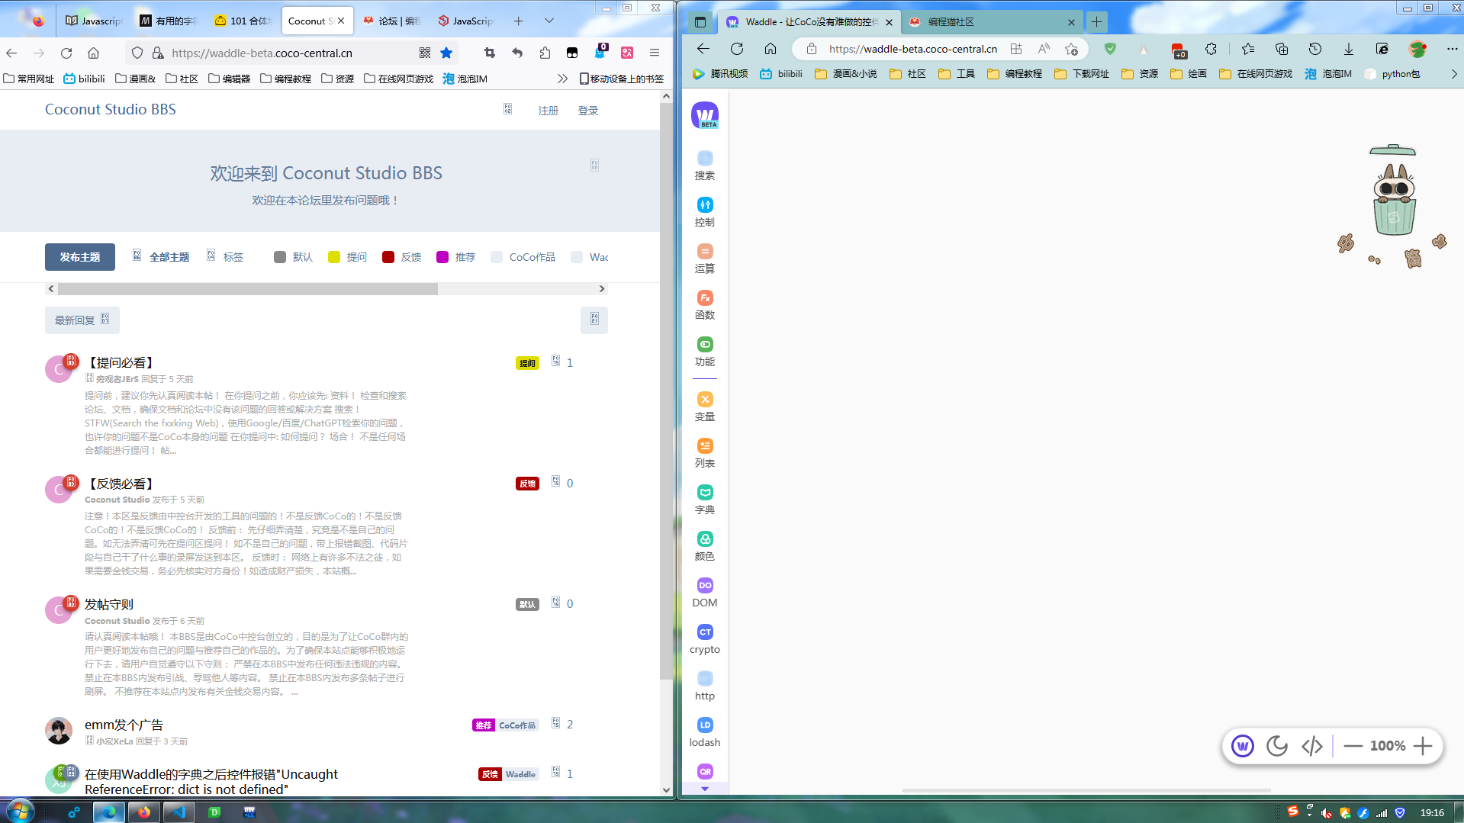Filter by the yellow 提问 tag swatch
The image size is (1464, 823).
click(334, 257)
